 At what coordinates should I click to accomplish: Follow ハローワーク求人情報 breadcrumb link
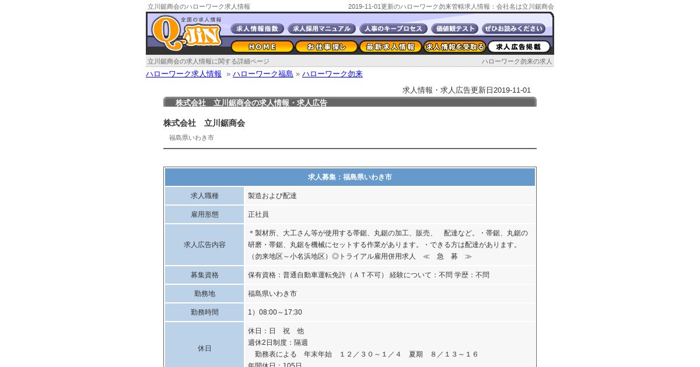(x=184, y=74)
